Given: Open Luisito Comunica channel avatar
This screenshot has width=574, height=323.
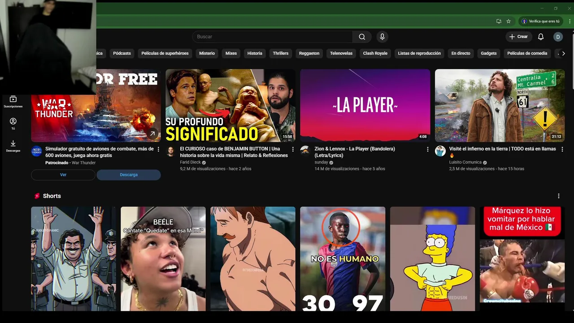Looking at the screenshot, I should [440, 151].
